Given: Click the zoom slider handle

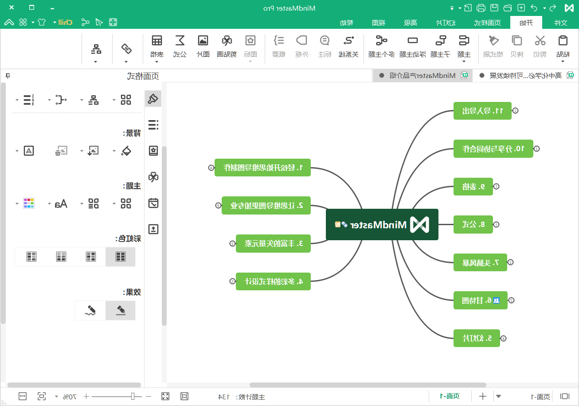Looking at the screenshot, I should (x=133, y=396).
